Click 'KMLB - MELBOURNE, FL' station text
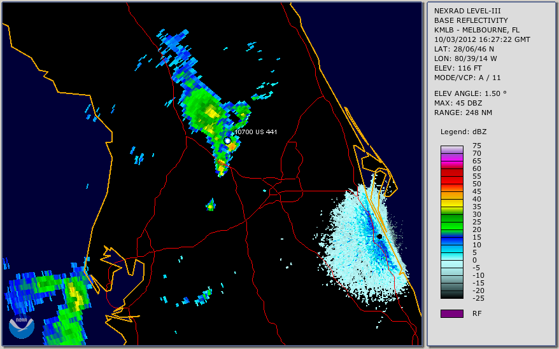 coord(477,30)
